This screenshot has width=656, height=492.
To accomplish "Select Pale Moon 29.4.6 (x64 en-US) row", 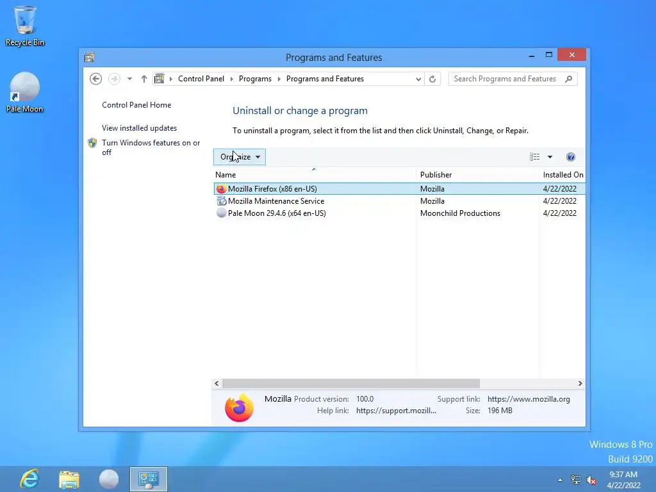I will pos(399,213).
